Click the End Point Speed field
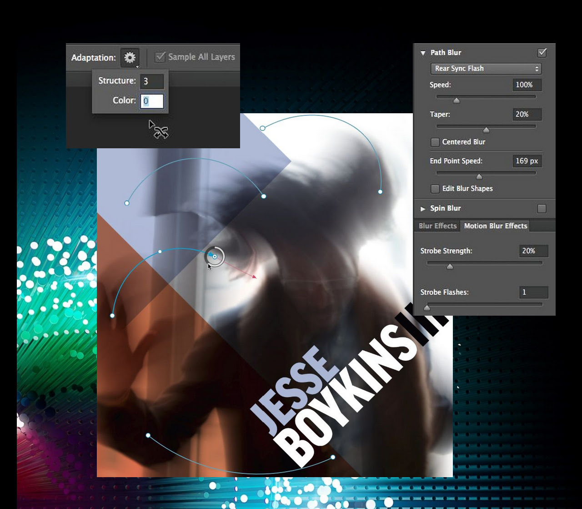The height and width of the screenshot is (509, 582). click(527, 161)
